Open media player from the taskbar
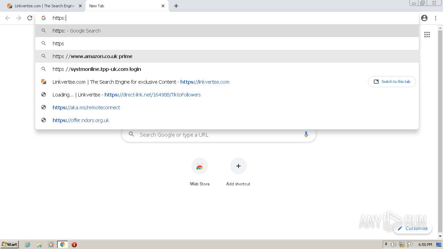Image resolution: width=443 pixels, height=249 pixels. click(51, 245)
